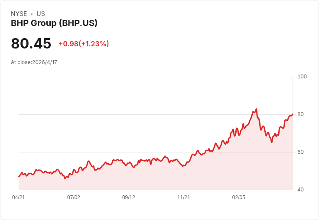The width and height of the screenshot is (319, 220).
Task: Click the US market label
Action: [x=41, y=14]
